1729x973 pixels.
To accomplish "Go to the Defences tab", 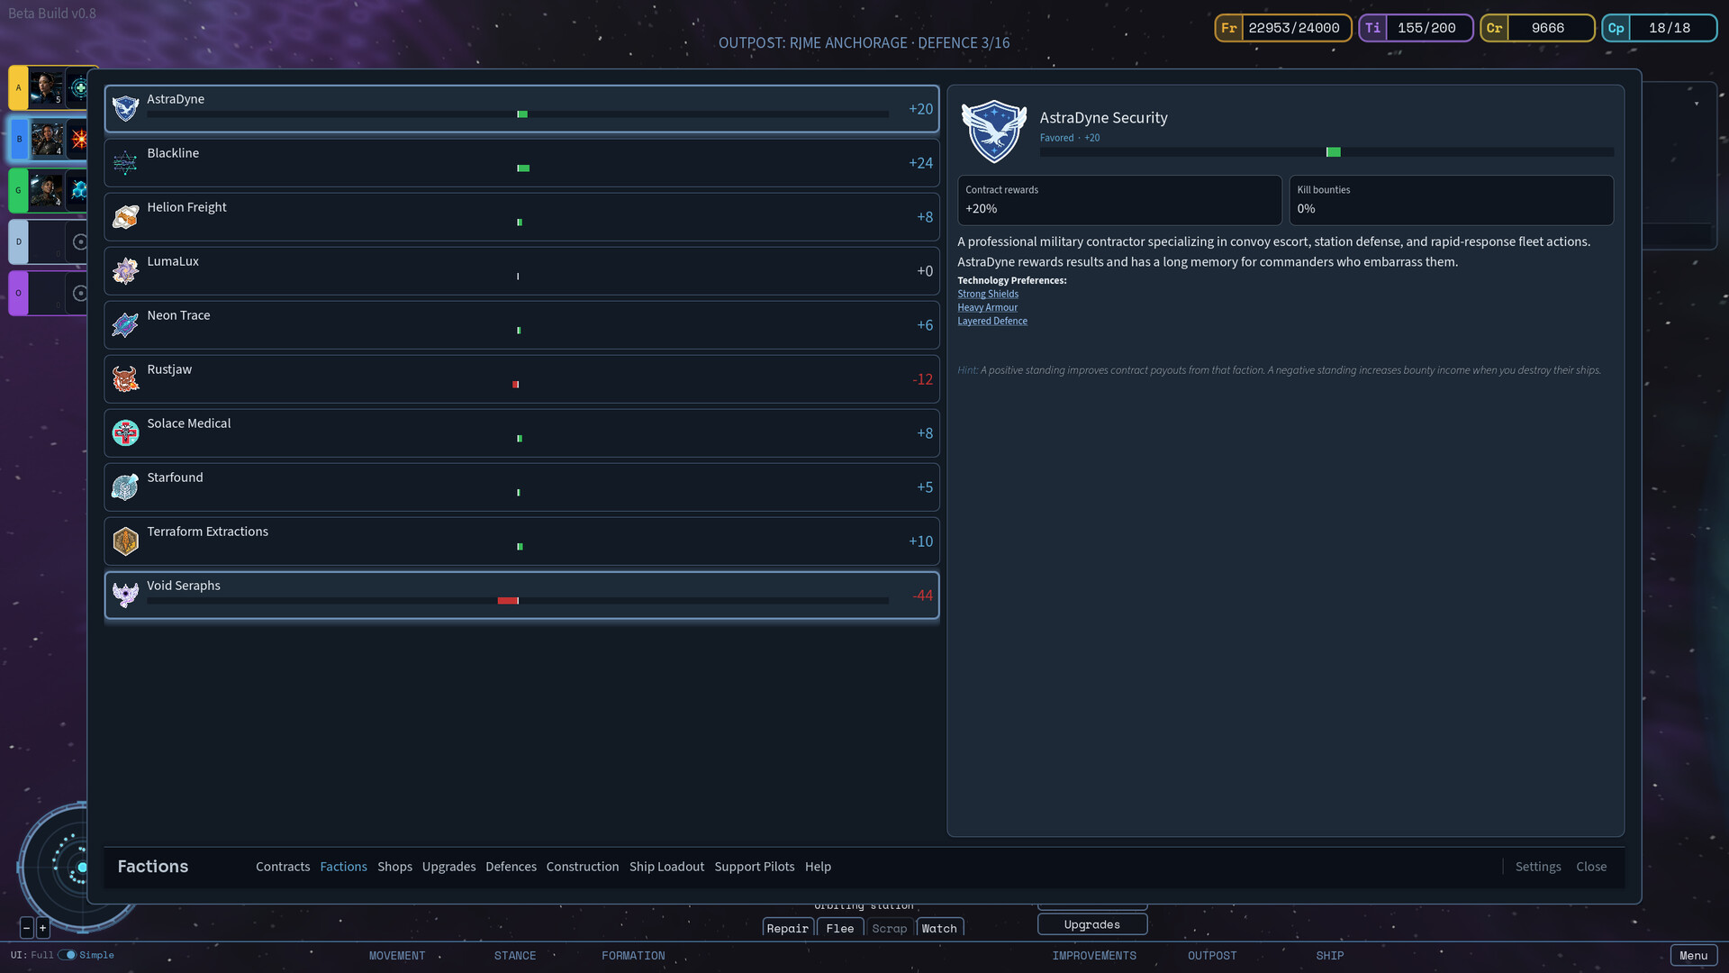I will pyautogui.click(x=511, y=867).
